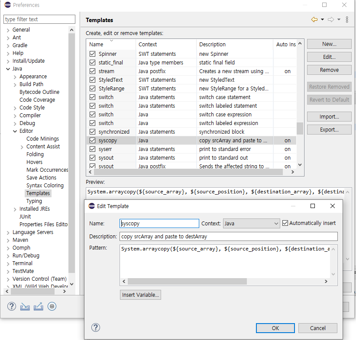Click pattern scroll right arrow

pos(326,281)
